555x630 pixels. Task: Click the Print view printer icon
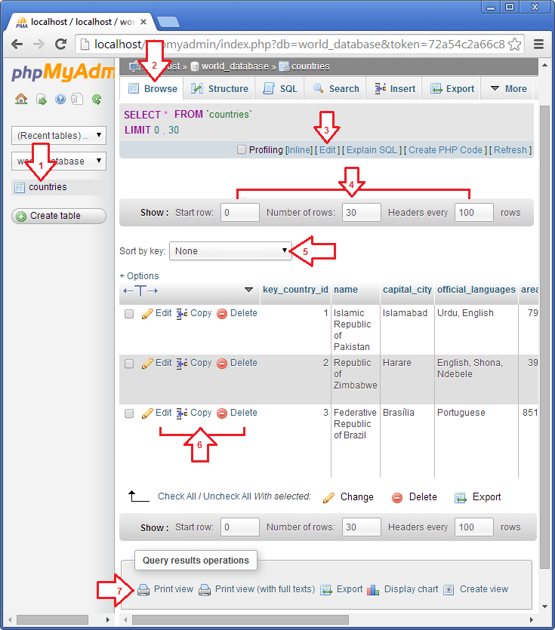143,590
